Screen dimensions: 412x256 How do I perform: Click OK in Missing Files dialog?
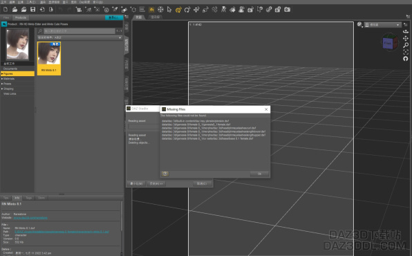click(x=259, y=174)
